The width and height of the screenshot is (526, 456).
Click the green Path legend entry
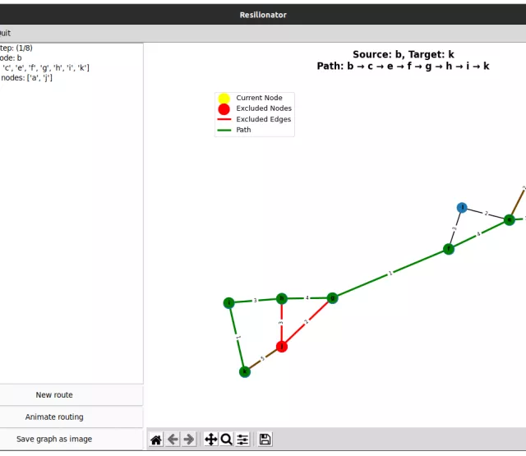click(x=243, y=130)
